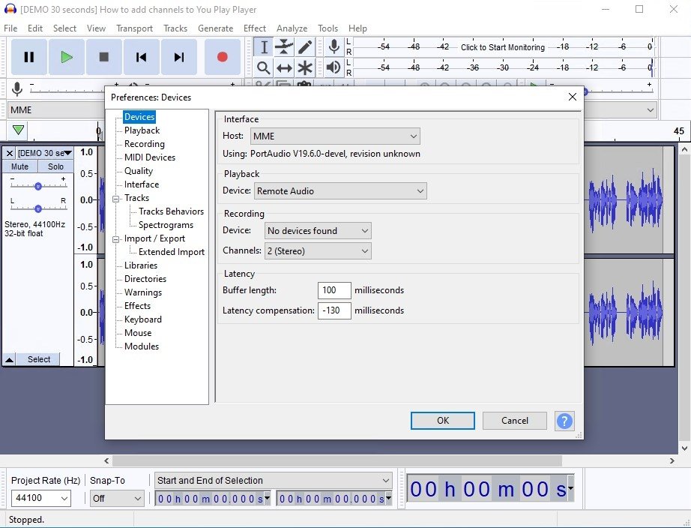Mute the DEMO 30 seconds track

pyautogui.click(x=19, y=166)
